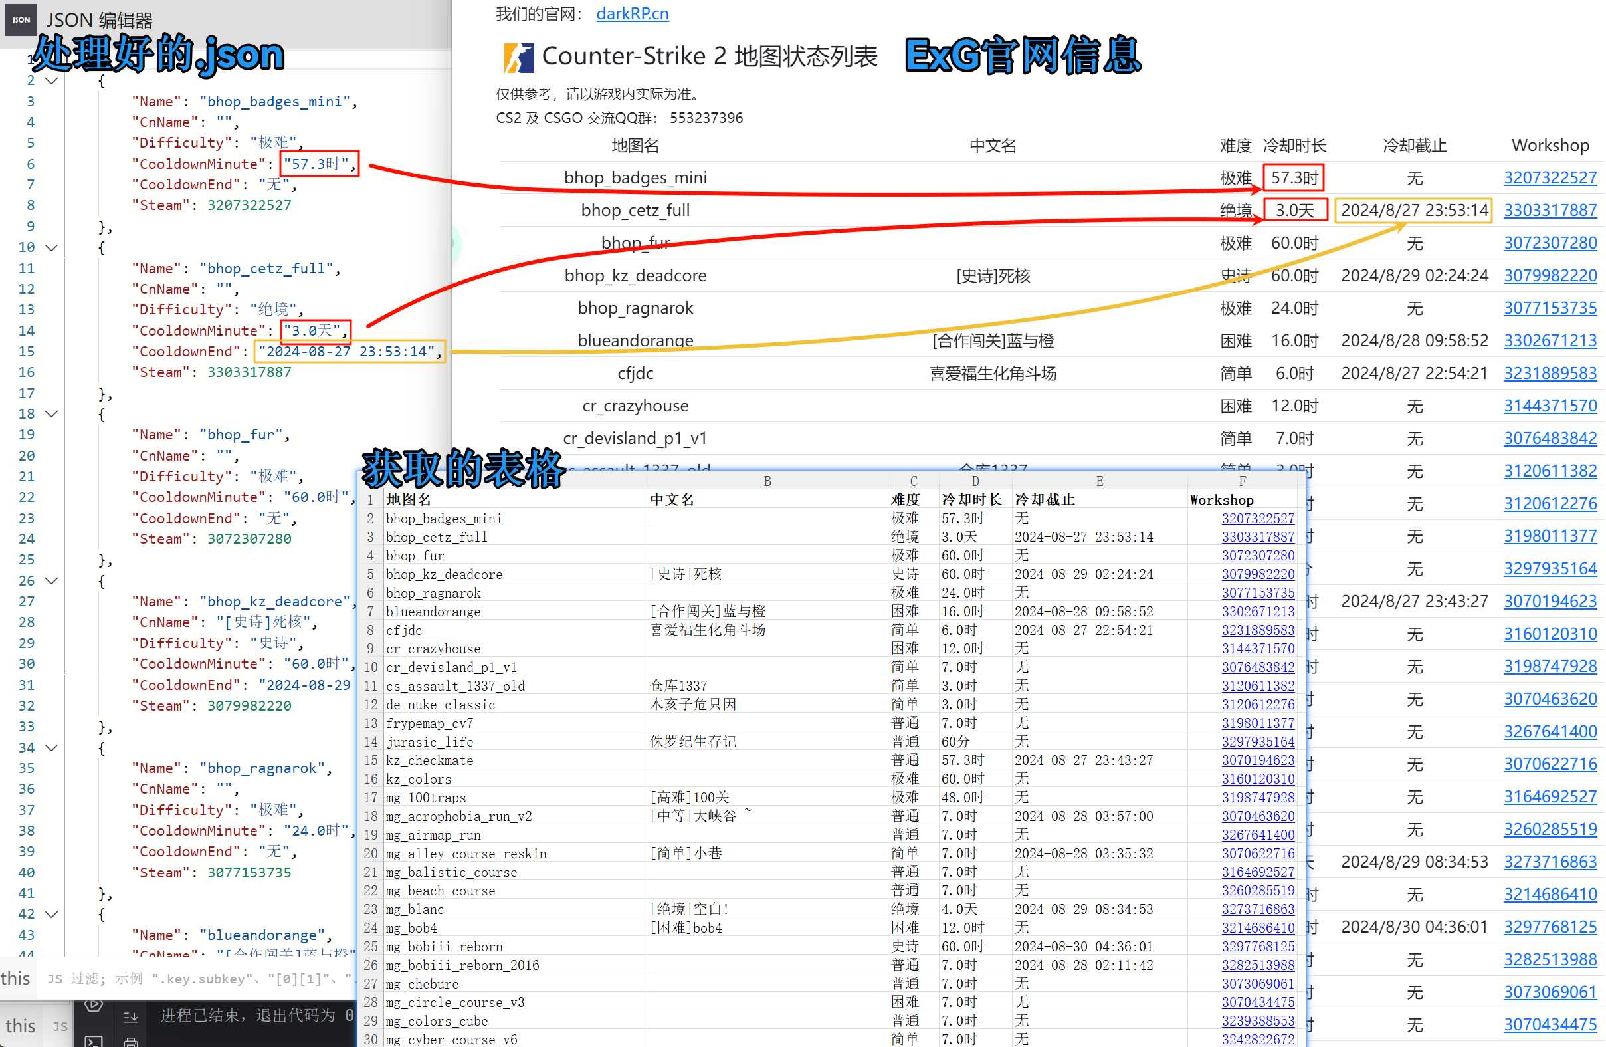Click 'cr_crazyhouse' on the web page

635,406
